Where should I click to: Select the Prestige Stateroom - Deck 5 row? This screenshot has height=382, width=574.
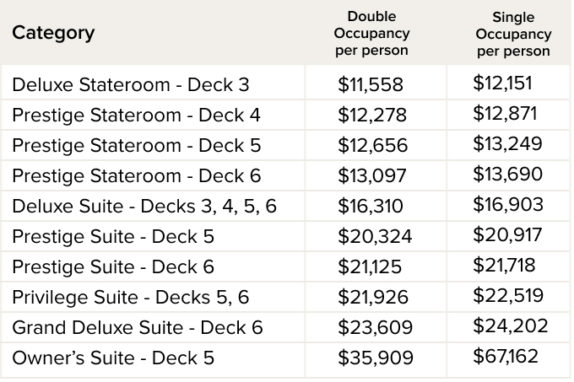click(x=136, y=145)
